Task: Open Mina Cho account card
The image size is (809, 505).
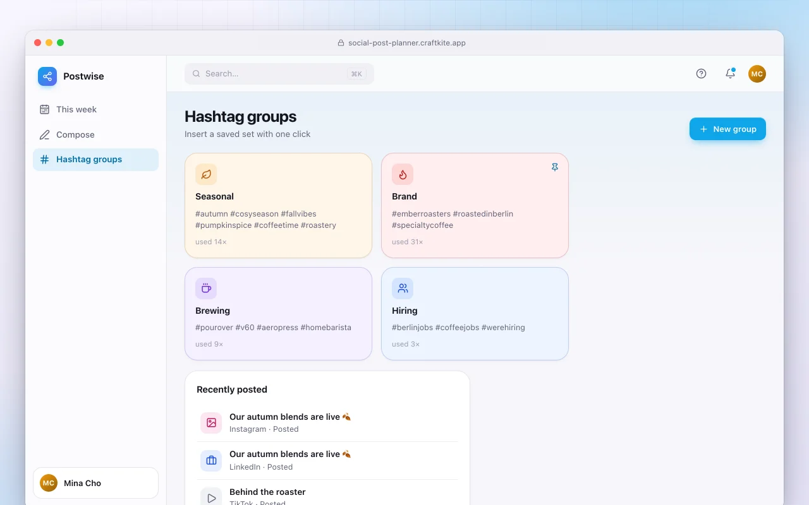Action: (x=95, y=483)
